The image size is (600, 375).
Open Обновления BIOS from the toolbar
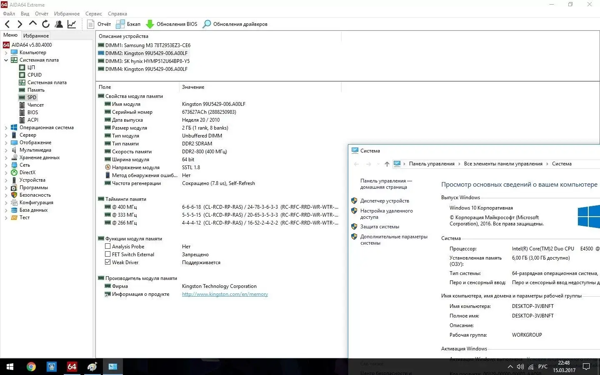click(171, 24)
